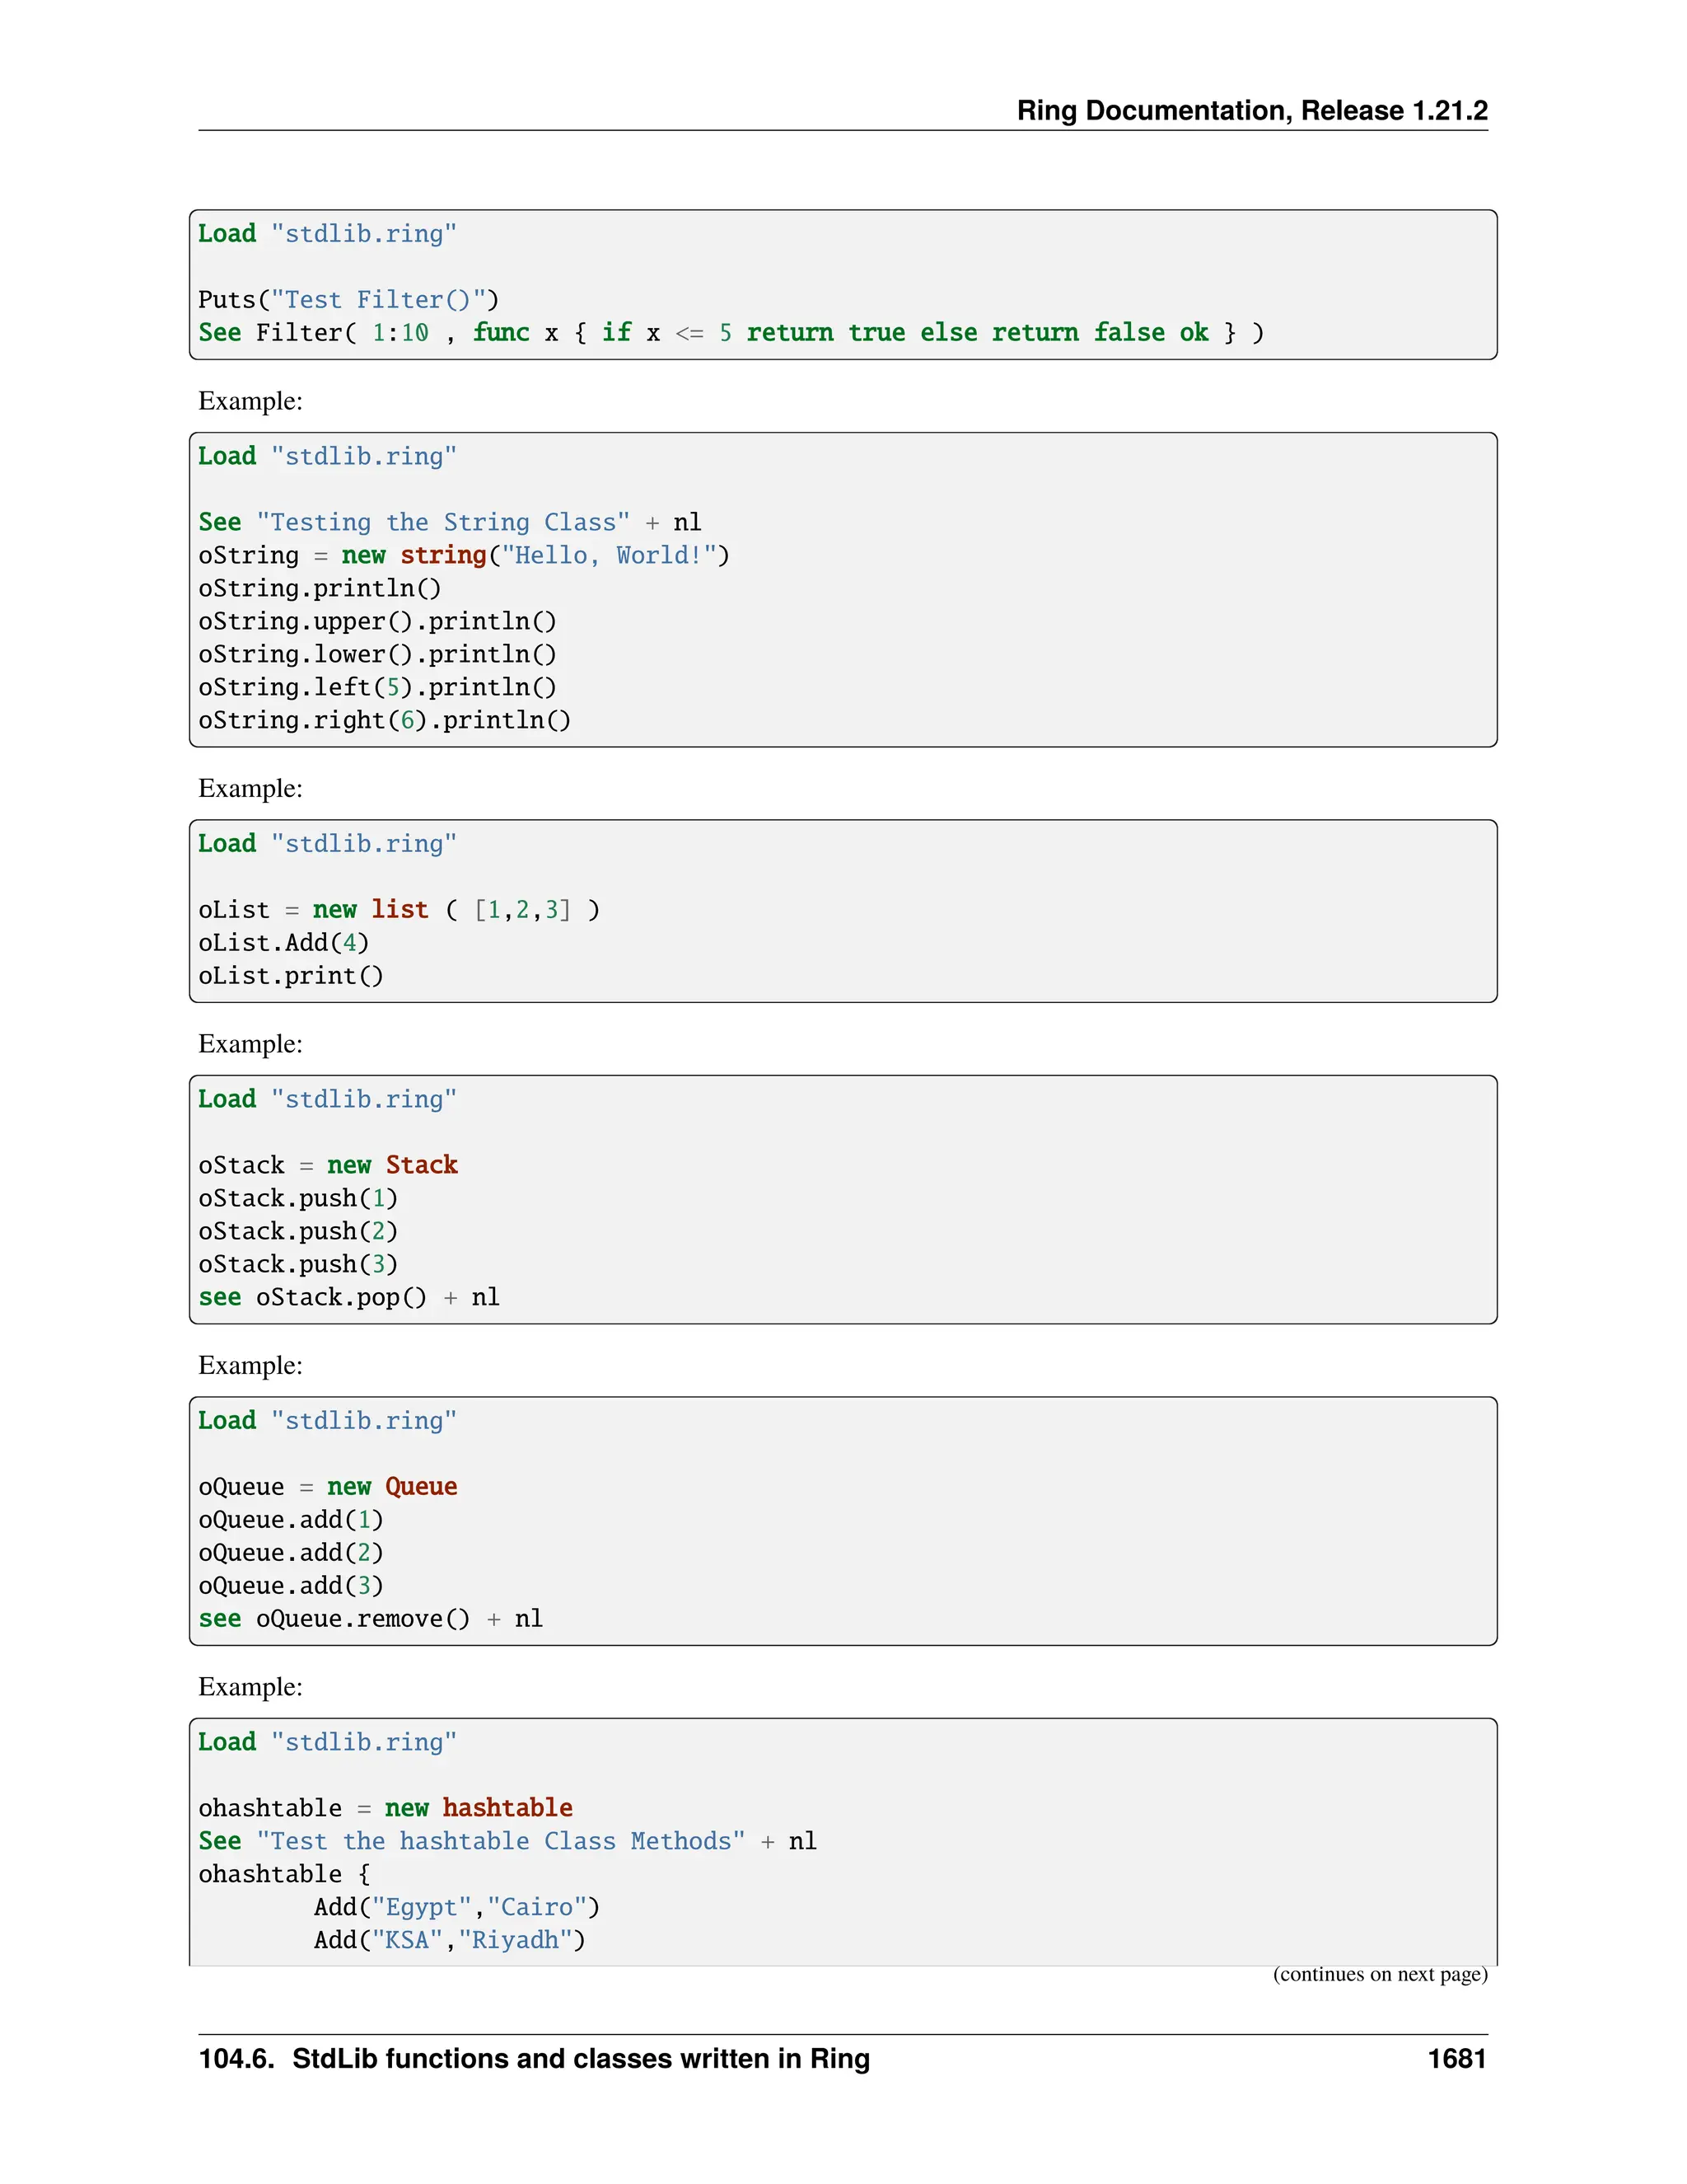Click the see oStack.pop() line

(x=348, y=1297)
